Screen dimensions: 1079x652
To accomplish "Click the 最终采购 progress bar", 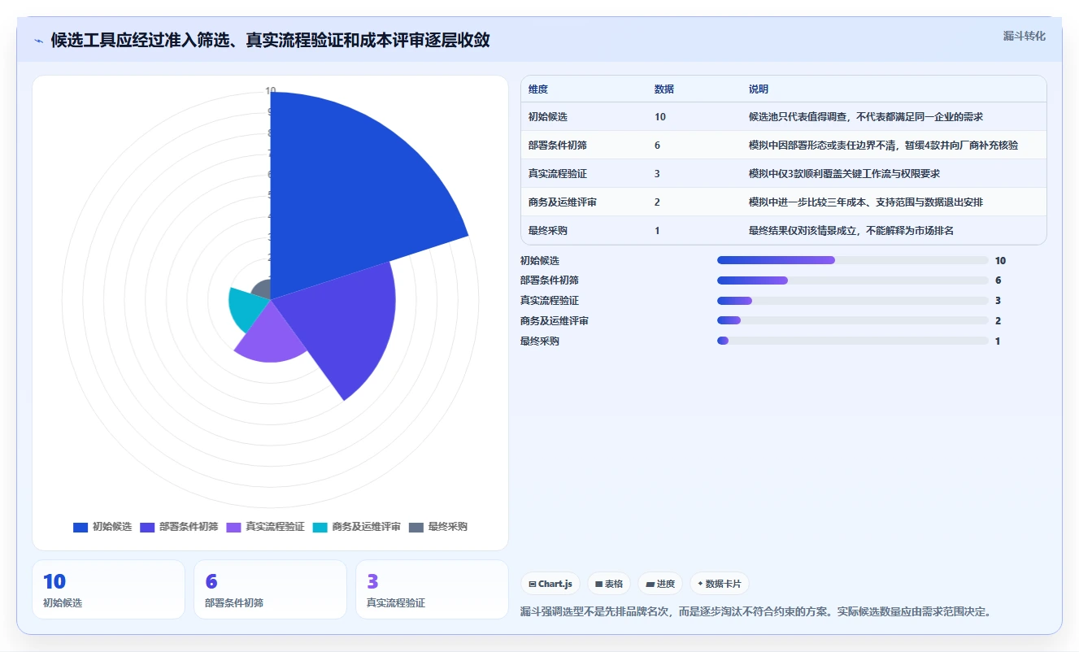I will (x=852, y=341).
